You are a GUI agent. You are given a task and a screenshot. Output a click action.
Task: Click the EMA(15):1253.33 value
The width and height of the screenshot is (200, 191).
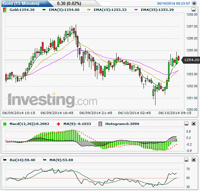coord(110,10)
